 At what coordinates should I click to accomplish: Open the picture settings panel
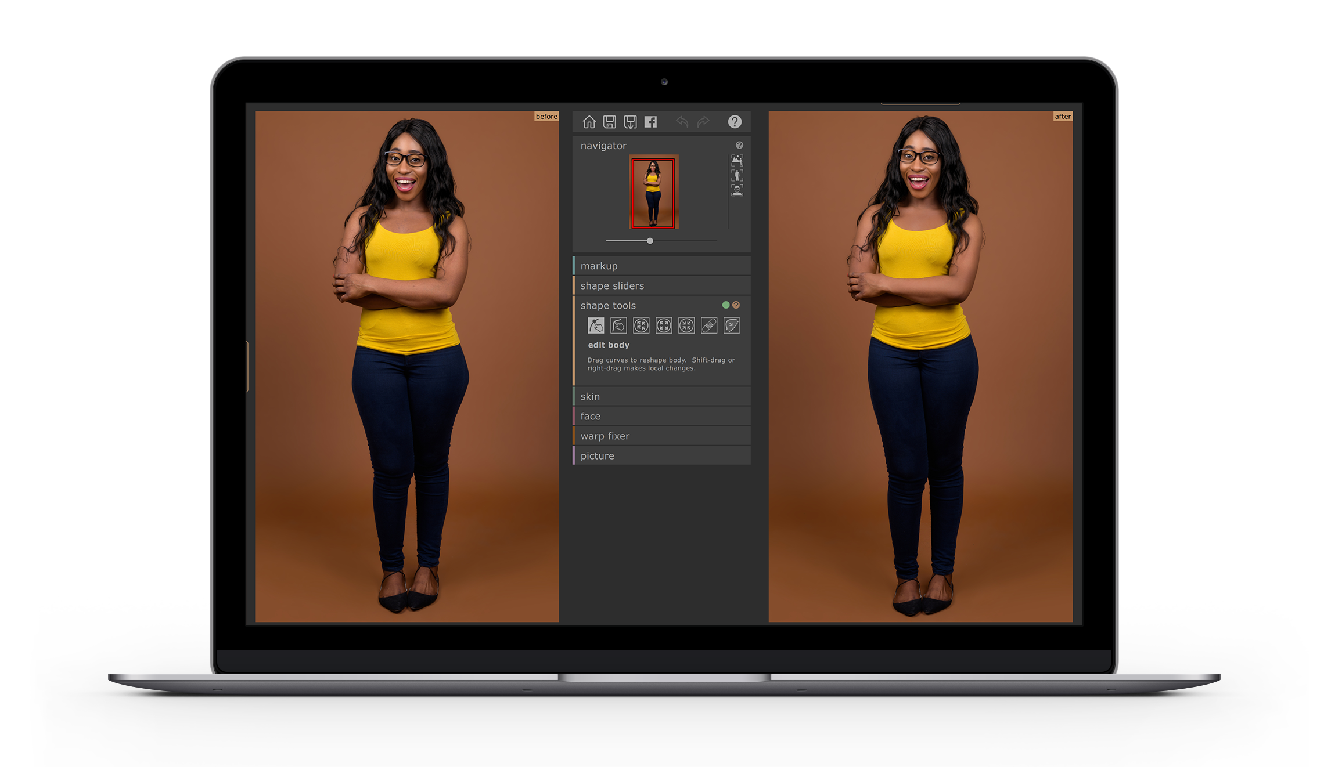coord(595,455)
